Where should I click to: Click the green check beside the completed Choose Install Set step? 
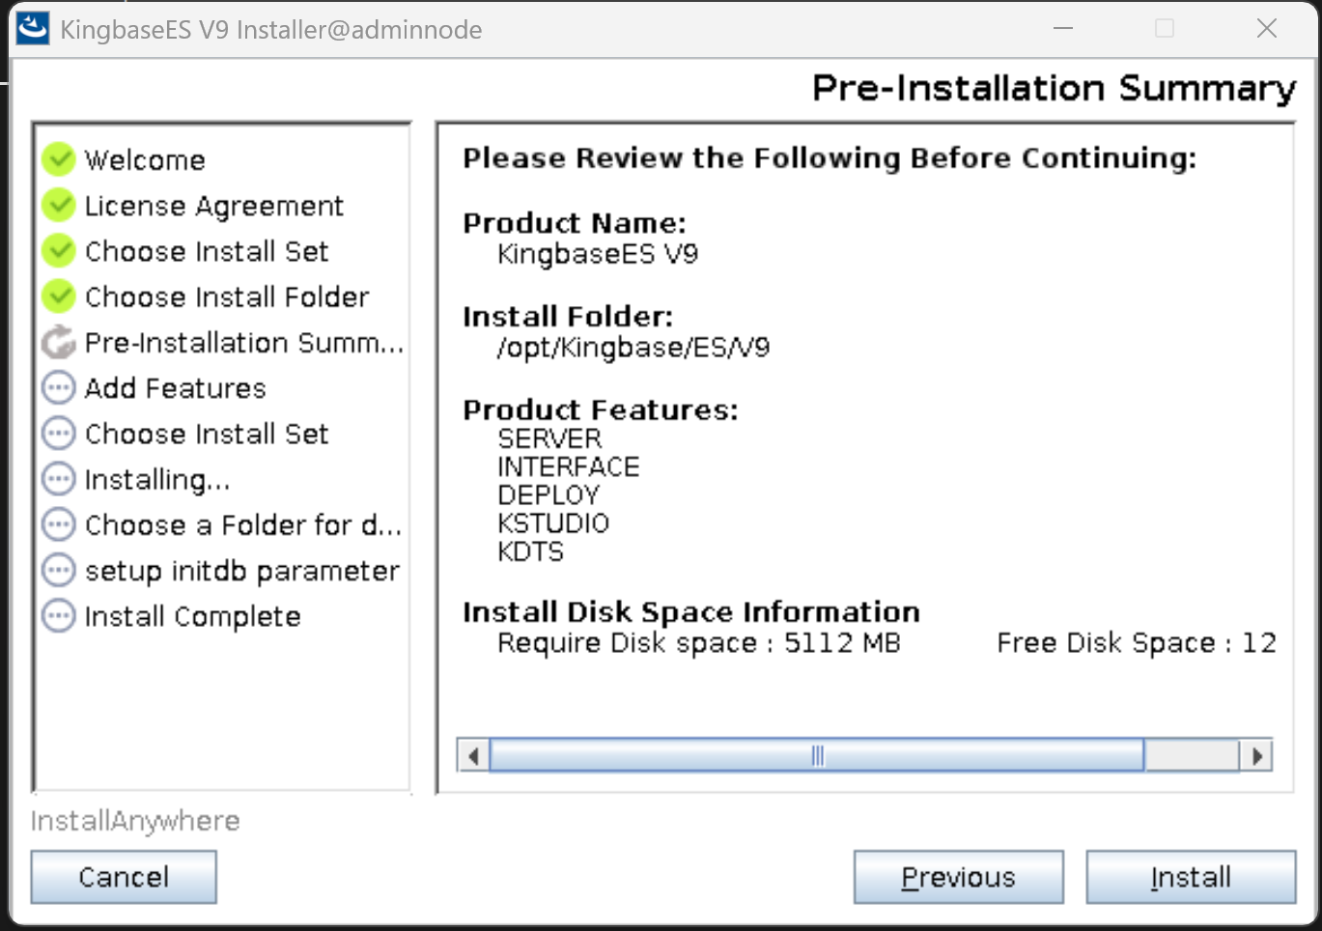[59, 251]
